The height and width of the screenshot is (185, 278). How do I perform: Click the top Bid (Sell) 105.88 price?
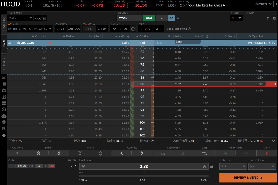115,5
